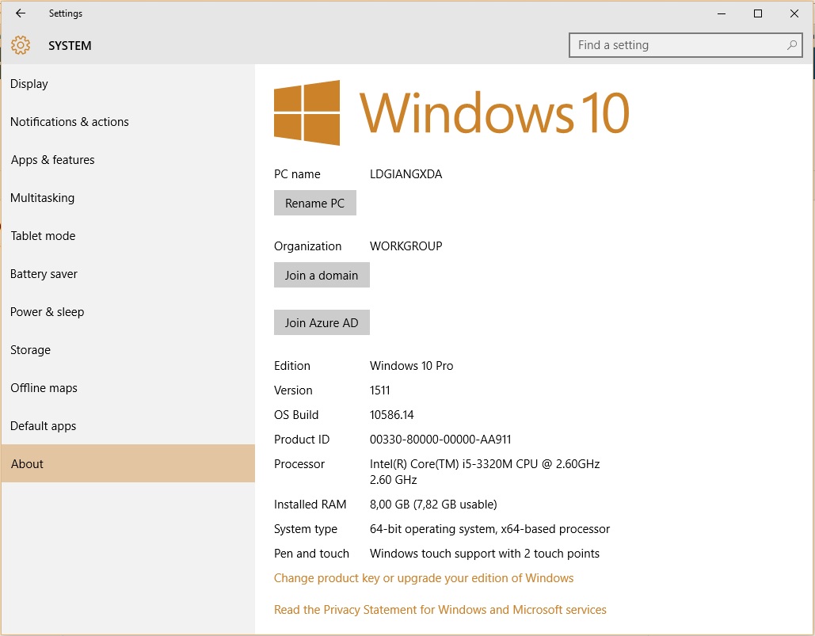This screenshot has width=815, height=636.
Task: Click the Rename PC button
Action: (x=314, y=203)
